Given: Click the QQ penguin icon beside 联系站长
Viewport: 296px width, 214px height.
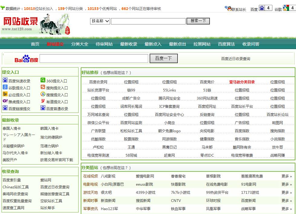Looking at the screenshot, I should pos(229,8).
